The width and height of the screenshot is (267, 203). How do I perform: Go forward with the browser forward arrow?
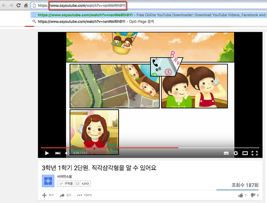pyautogui.click(x=11, y=6)
